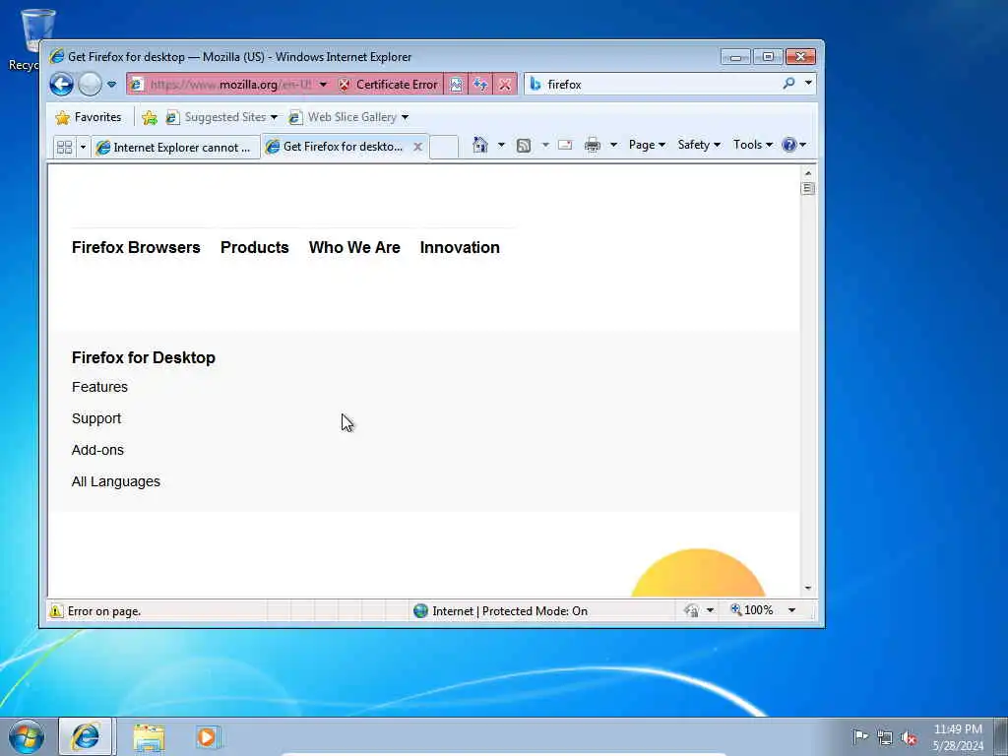Open the All Languages link
1008x756 pixels.
tap(116, 481)
